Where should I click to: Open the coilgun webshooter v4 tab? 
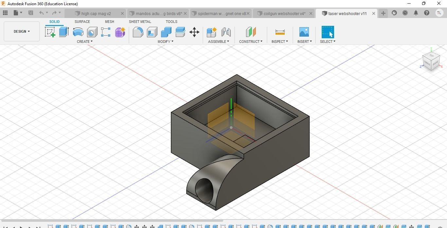(x=284, y=13)
